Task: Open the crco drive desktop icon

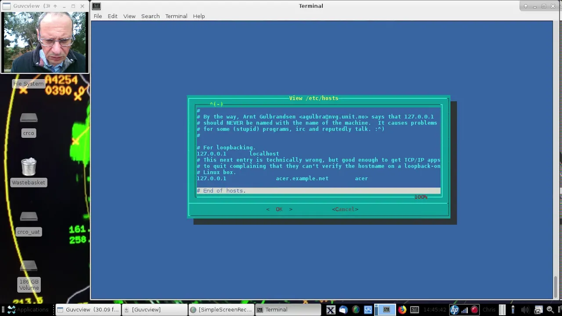Action: [29, 125]
